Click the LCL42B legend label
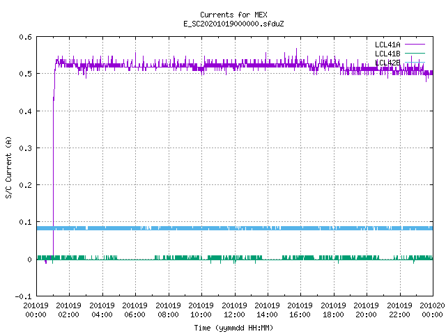 (x=387, y=63)
